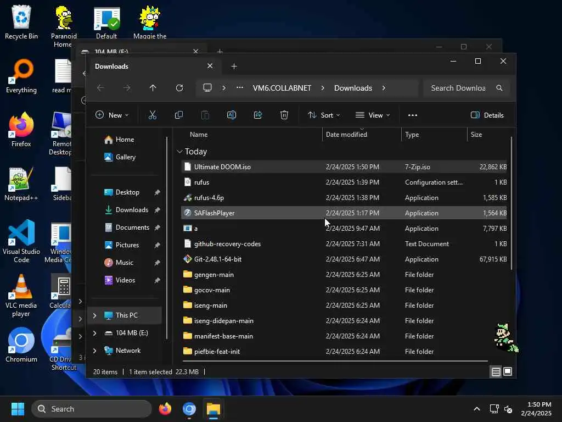This screenshot has height=422, width=562.
Task: Select the github-recovery-codes file
Action: coord(344,244)
